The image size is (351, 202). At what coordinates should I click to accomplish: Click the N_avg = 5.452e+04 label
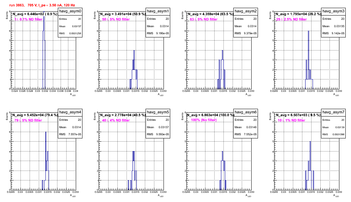pyautogui.click(x=35, y=115)
